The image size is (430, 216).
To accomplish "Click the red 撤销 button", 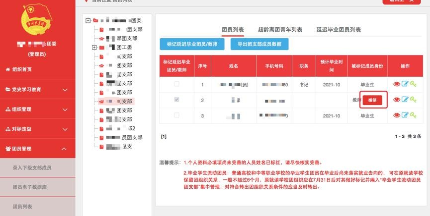I will click(x=372, y=101).
